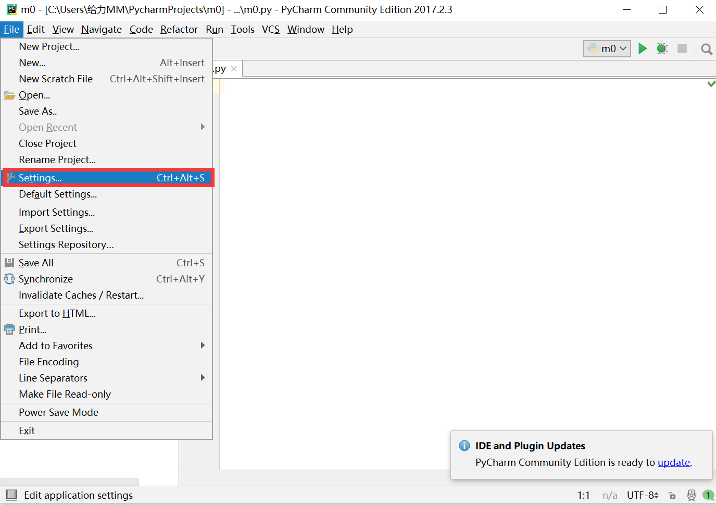The image size is (716, 505).
Task: Open the Refactor menu
Action: [x=179, y=29]
